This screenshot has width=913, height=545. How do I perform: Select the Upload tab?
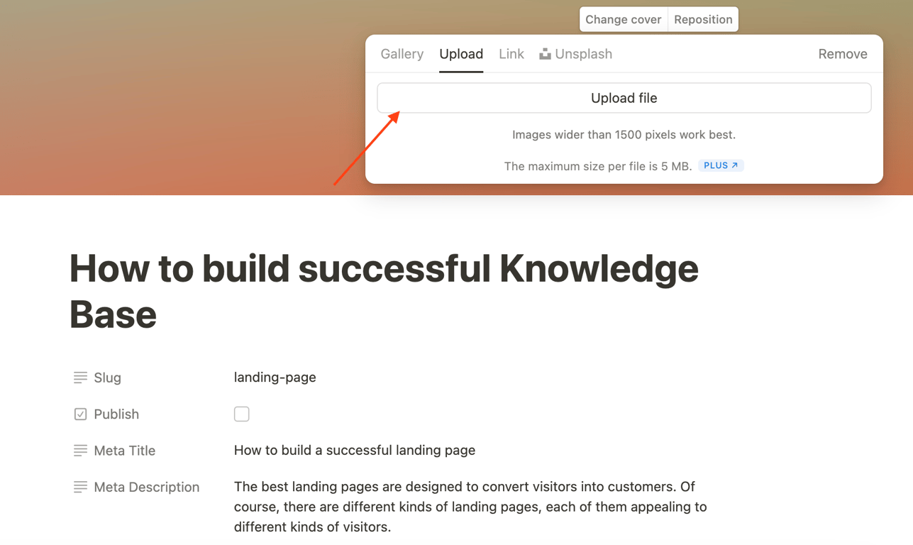point(461,54)
